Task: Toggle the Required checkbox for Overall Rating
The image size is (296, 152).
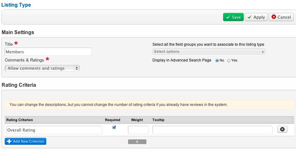Action: [x=114, y=127]
